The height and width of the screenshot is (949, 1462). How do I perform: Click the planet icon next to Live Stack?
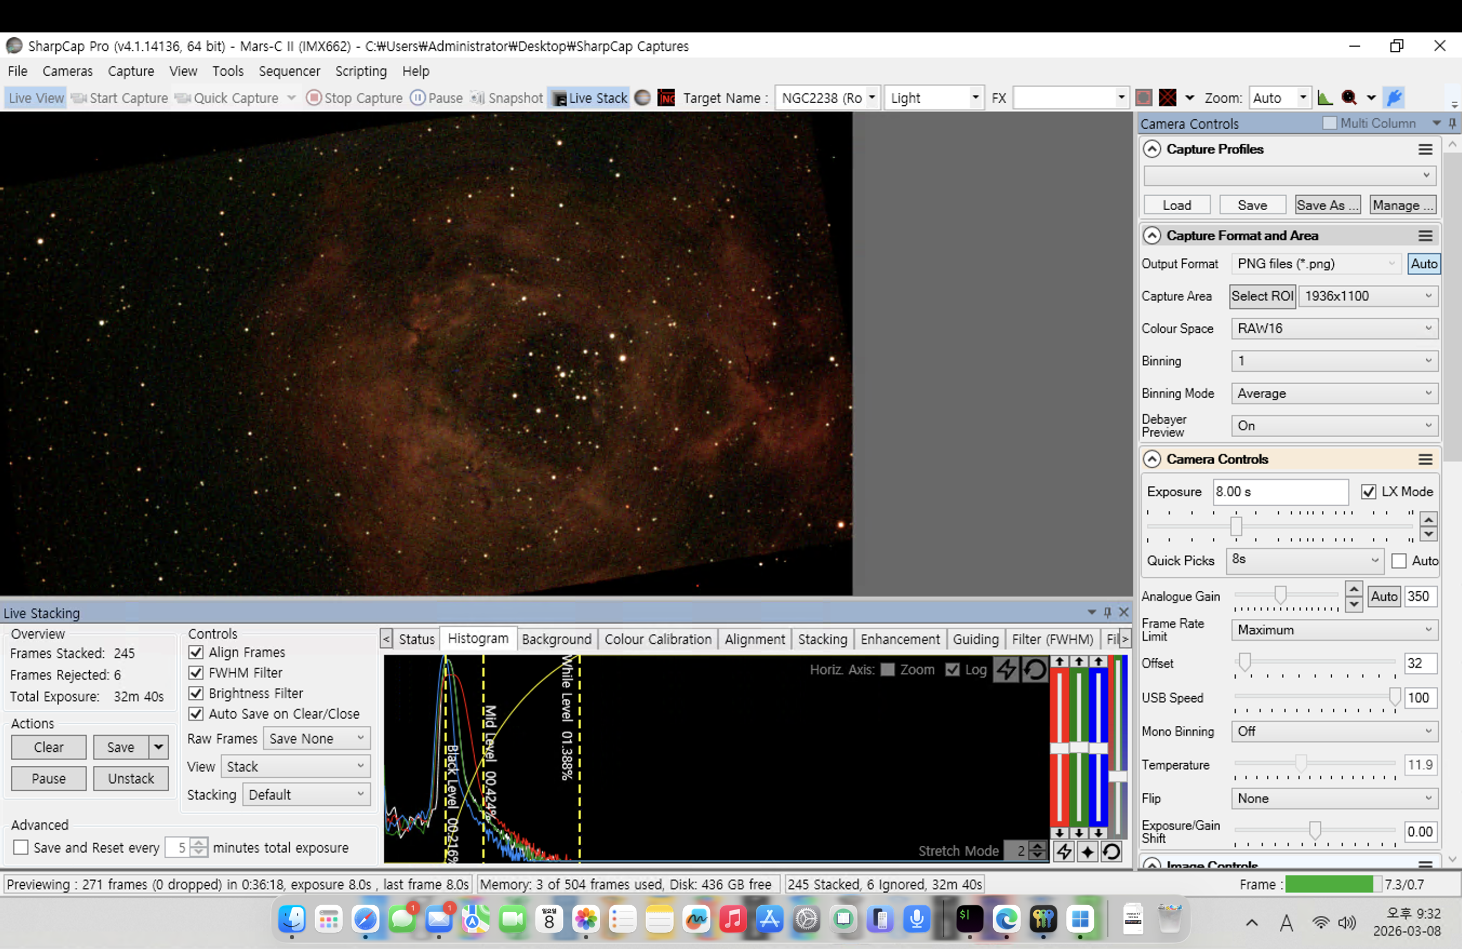(642, 98)
